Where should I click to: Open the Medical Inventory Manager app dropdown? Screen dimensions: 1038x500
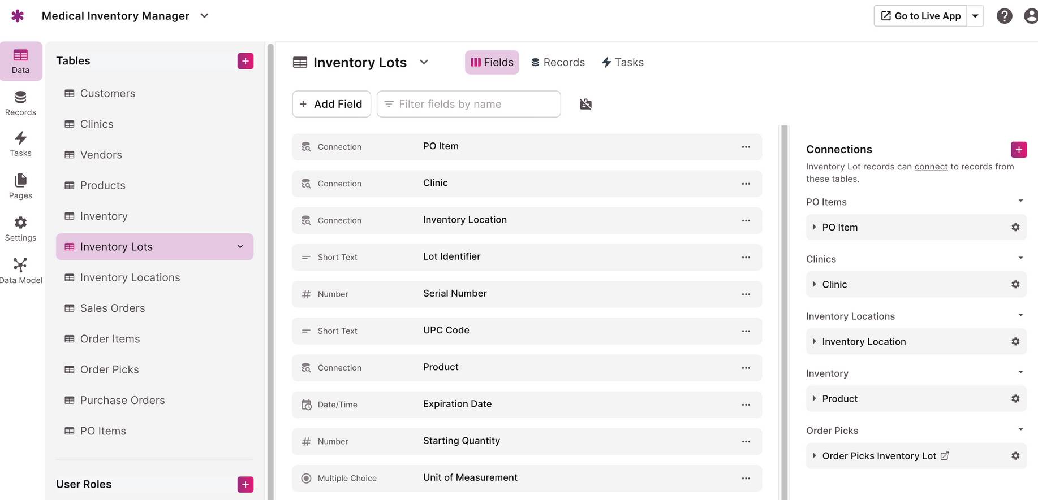click(205, 16)
